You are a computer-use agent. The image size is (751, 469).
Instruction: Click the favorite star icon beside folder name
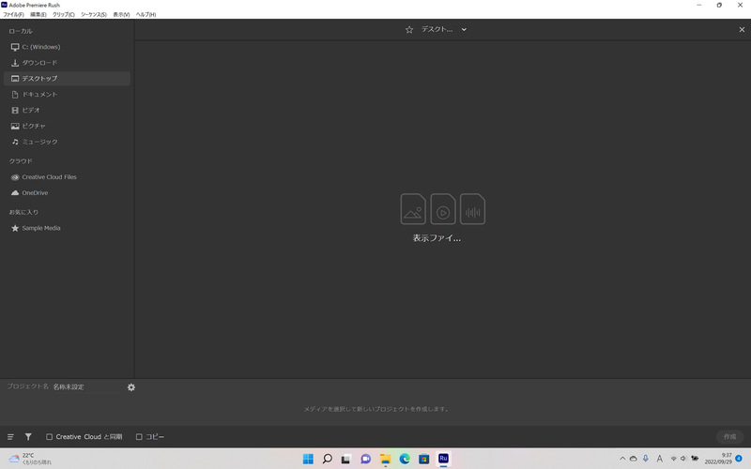click(x=409, y=30)
